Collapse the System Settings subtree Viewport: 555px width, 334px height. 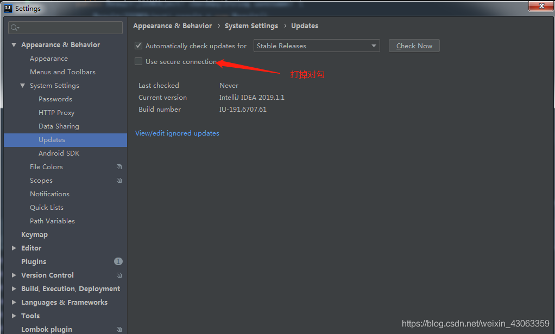(23, 86)
